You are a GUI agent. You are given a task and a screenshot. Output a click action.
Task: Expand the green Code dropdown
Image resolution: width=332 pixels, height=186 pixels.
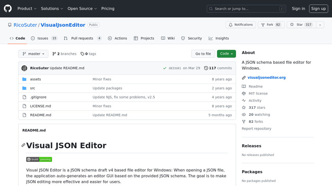coord(226,54)
